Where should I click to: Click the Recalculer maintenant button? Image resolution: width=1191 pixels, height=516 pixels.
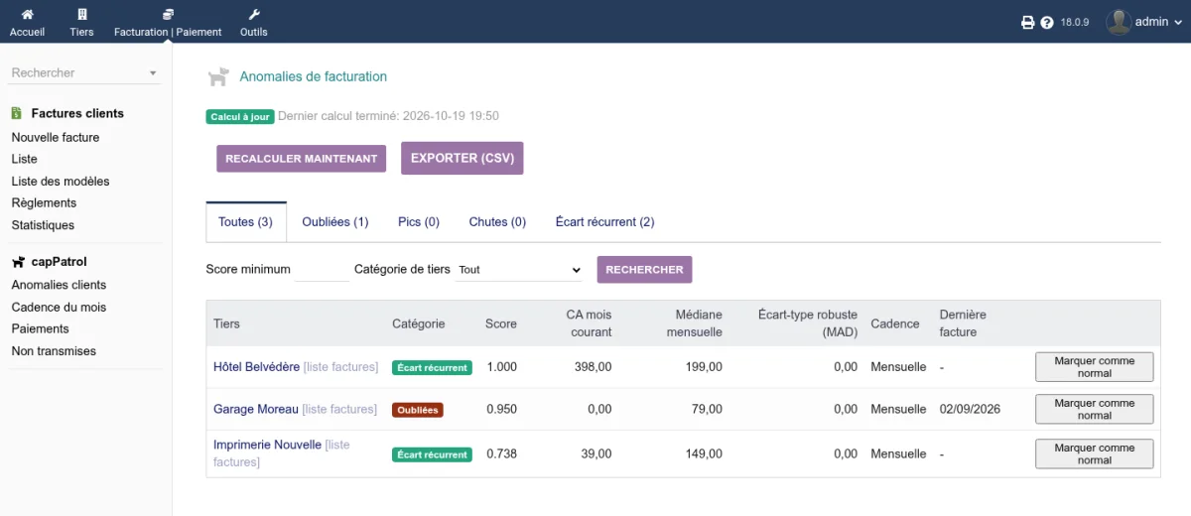pyautogui.click(x=302, y=159)
